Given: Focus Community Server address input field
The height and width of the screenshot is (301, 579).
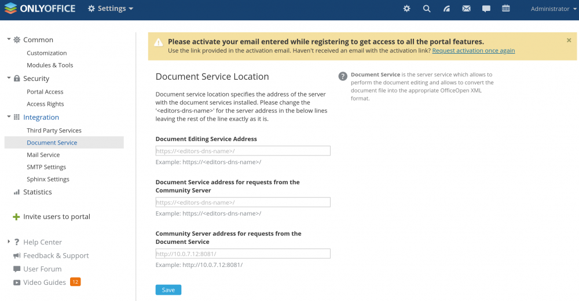Looking at the screenshot, I should (243, 254).
